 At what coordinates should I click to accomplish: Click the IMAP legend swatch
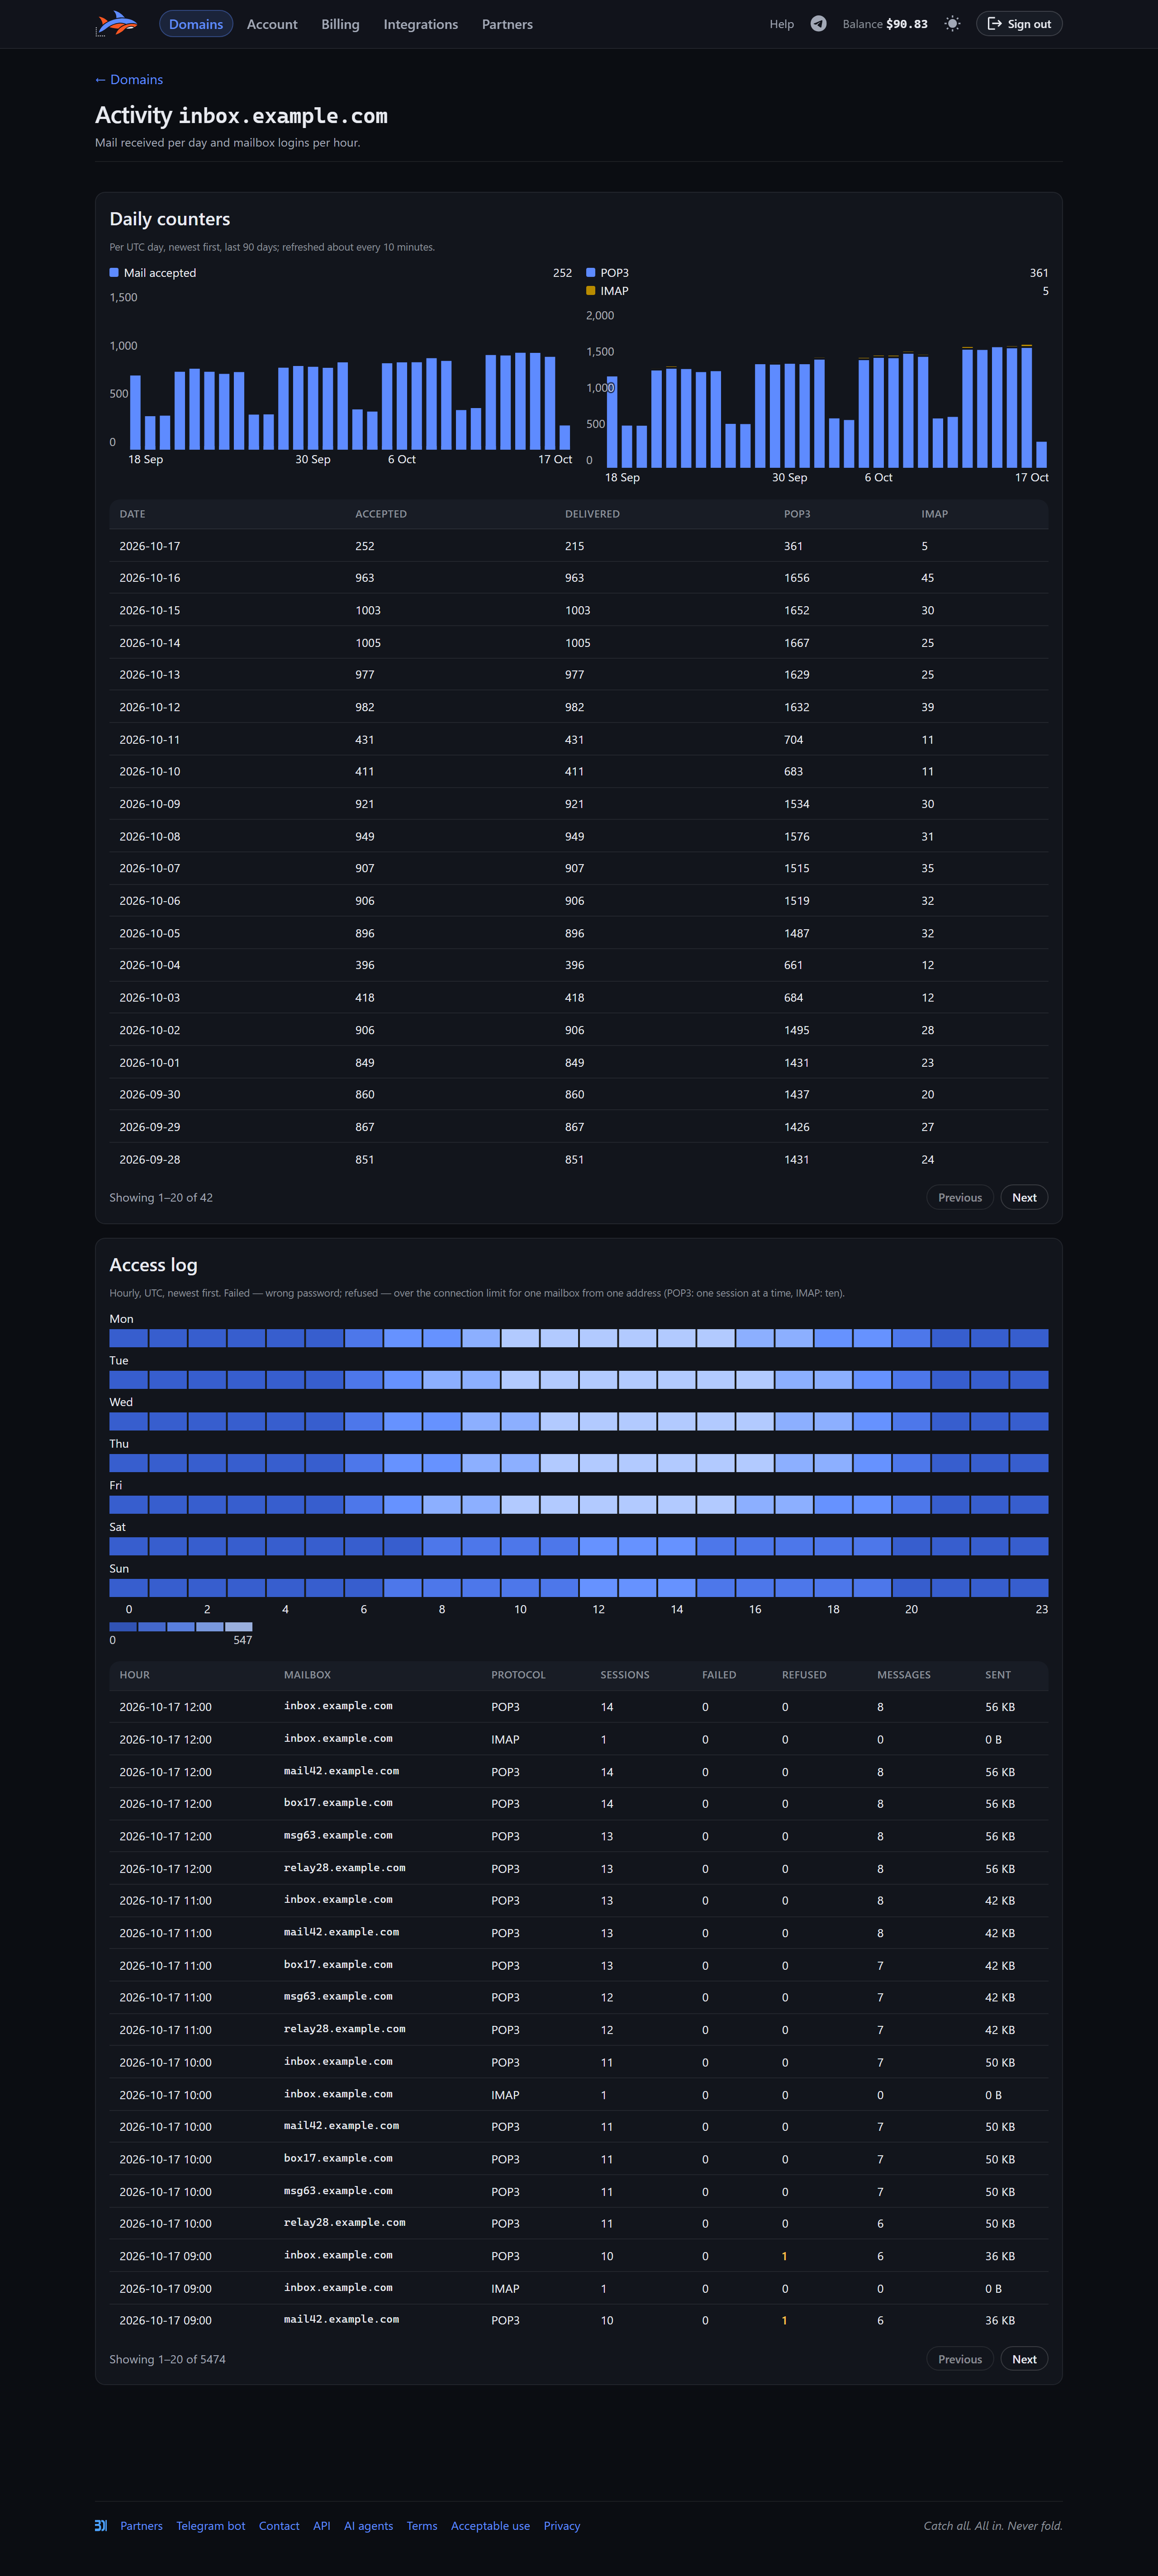[591, 291]
